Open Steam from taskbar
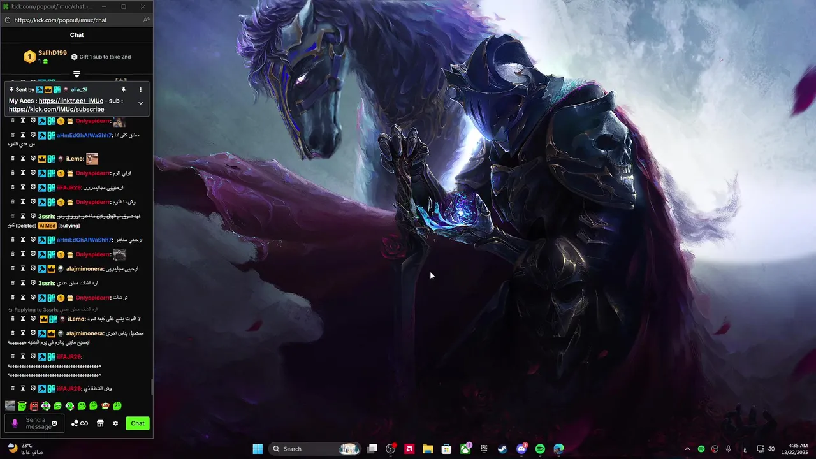This screenshot has height=459, width=816. click(x=502, y=449)
